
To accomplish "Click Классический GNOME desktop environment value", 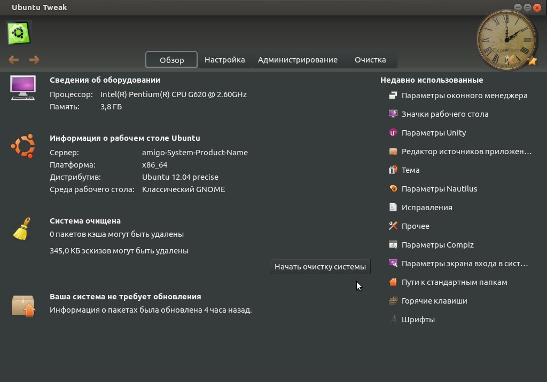I will point(184,189).
